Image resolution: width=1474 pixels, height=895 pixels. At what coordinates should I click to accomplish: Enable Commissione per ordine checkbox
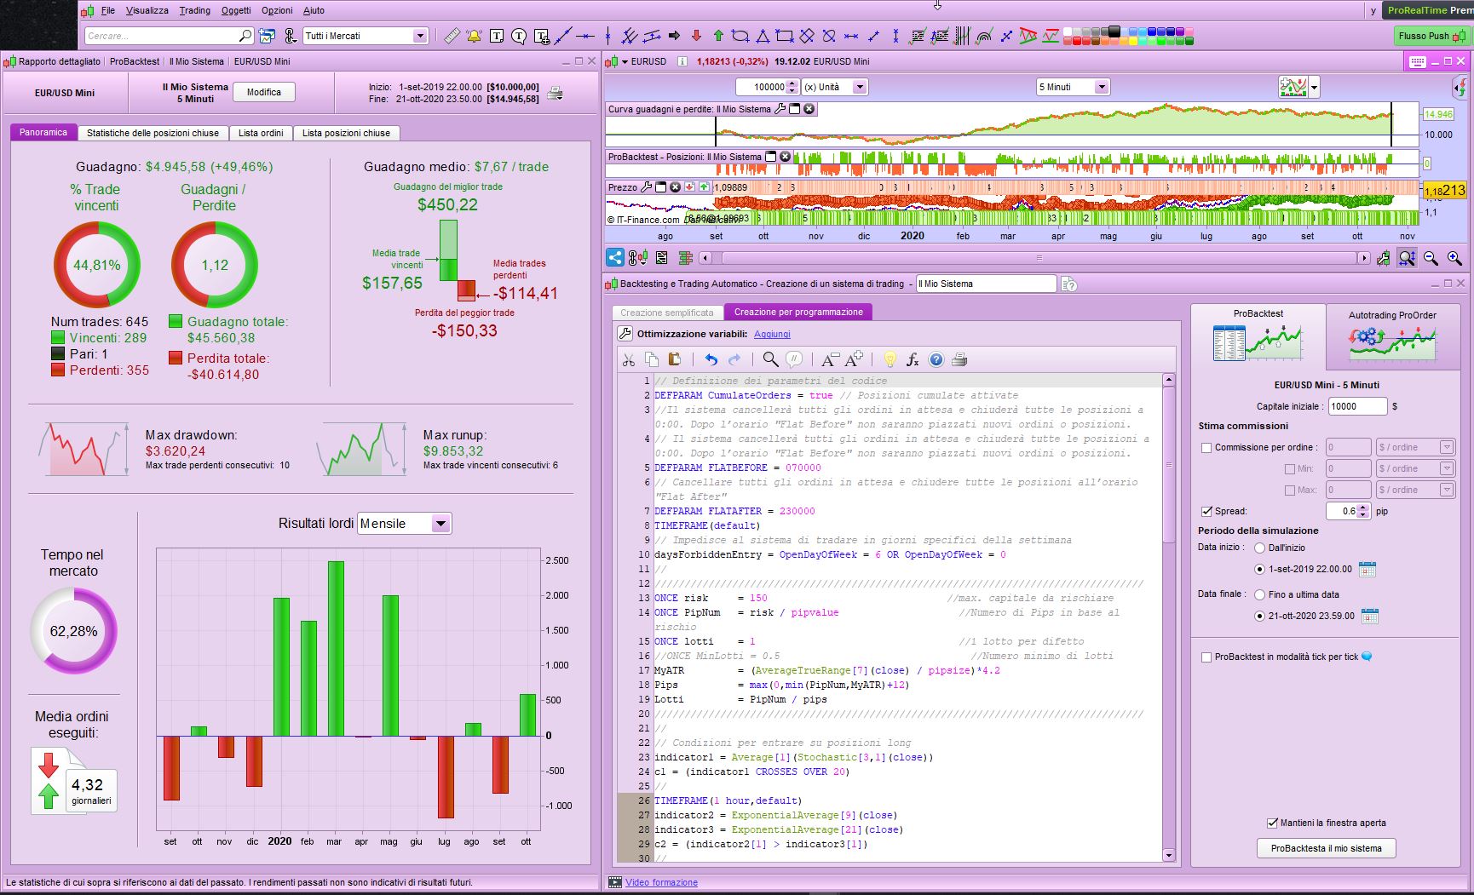[x=1206, y=447]
